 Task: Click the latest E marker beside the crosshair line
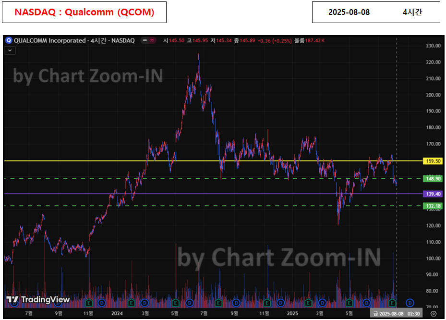[392, 303]
